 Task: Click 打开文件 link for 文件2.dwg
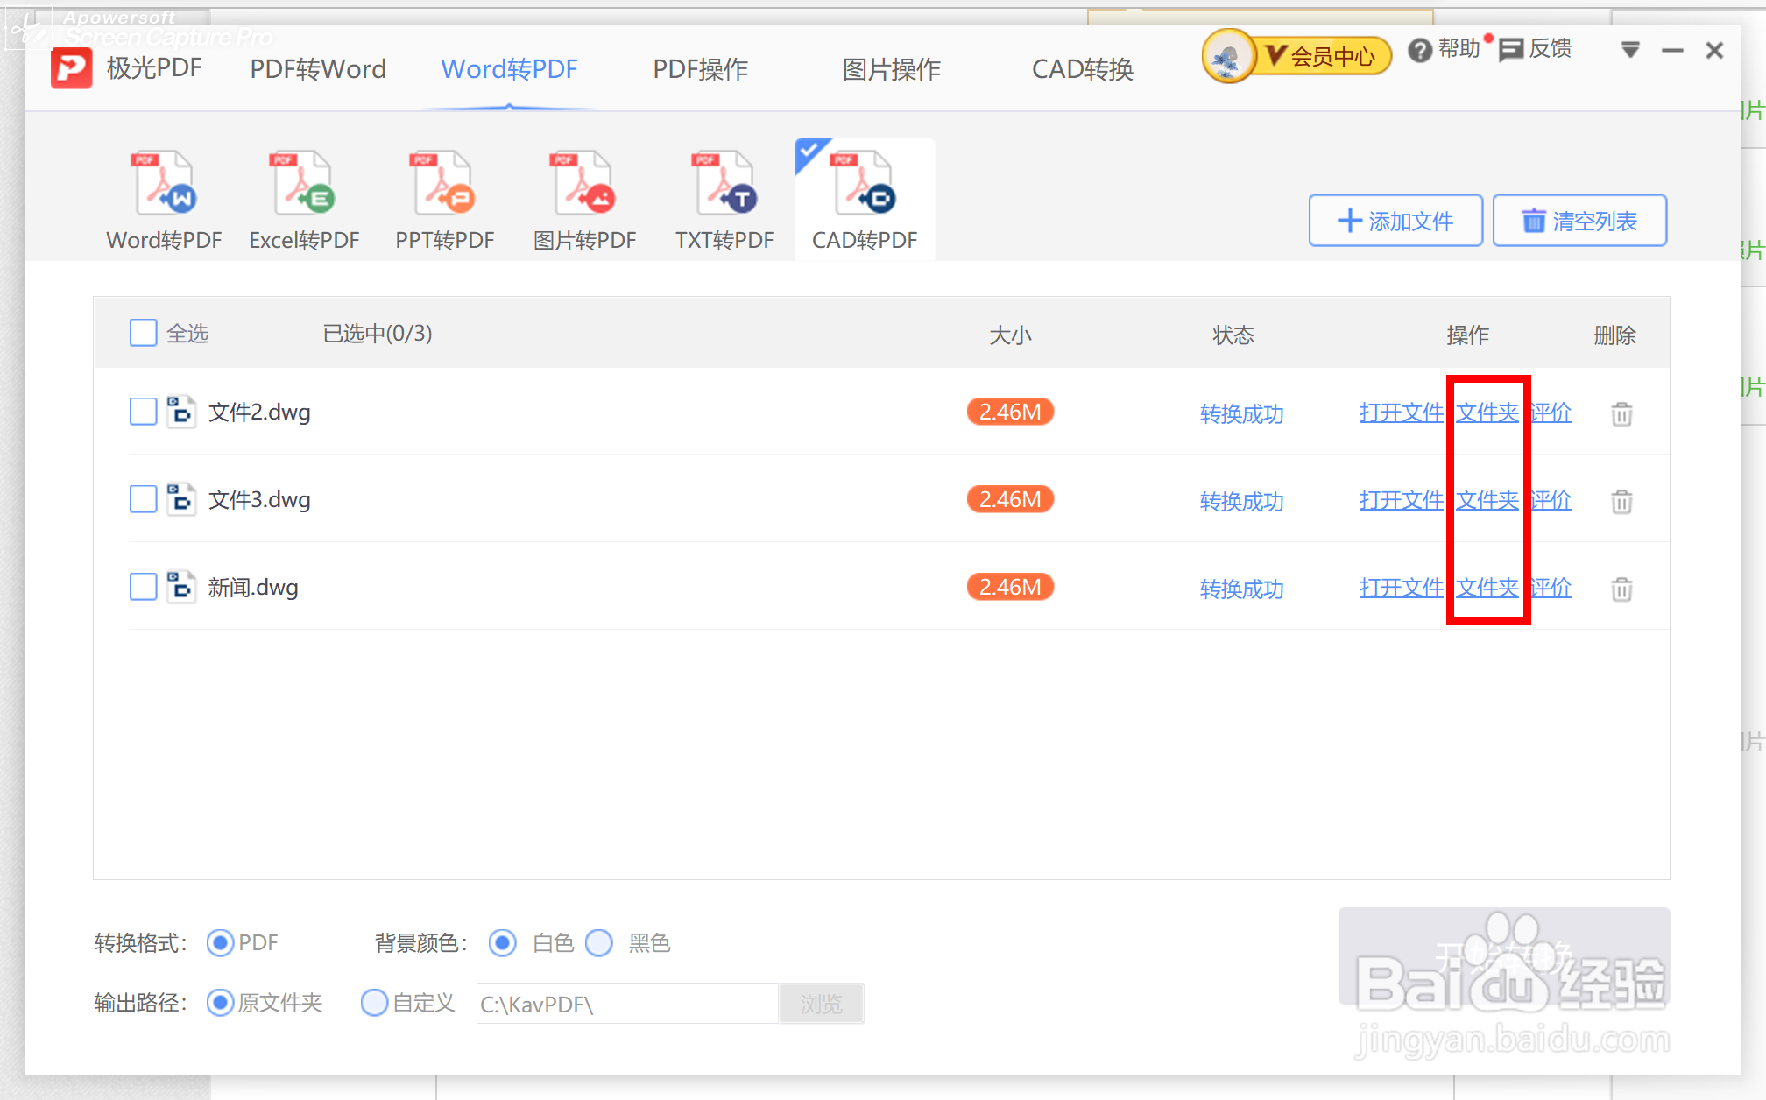point(1400,412)
